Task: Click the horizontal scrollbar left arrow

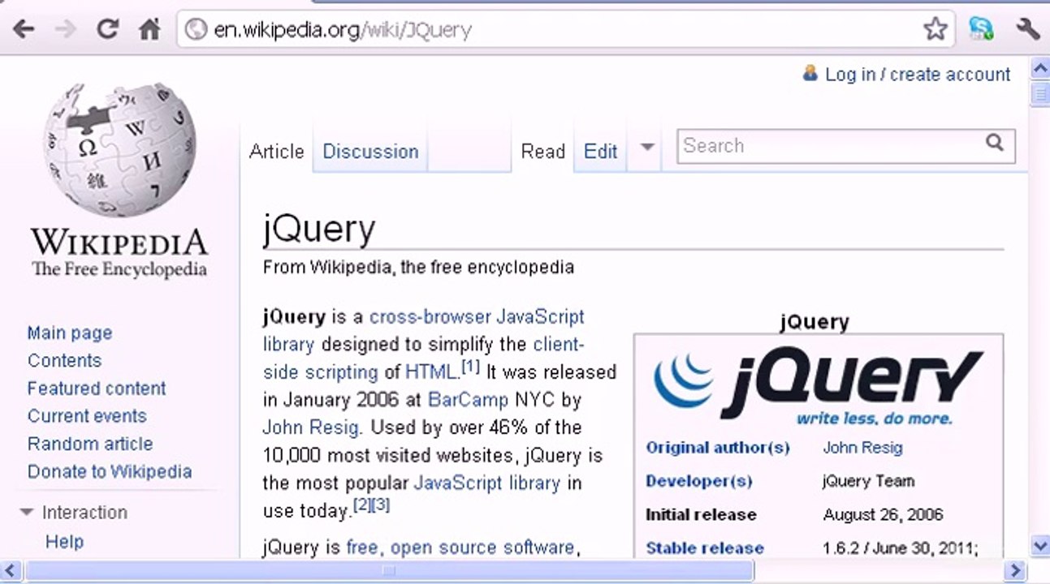Action: [10, 570]
